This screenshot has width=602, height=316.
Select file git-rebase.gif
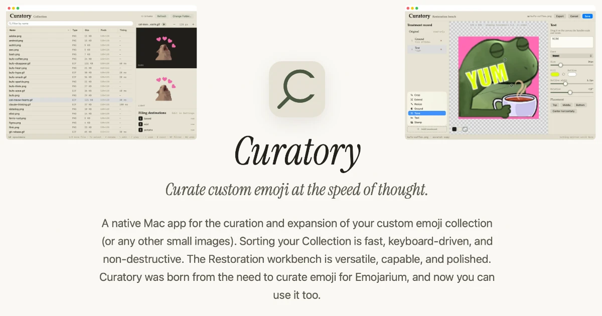click(x=17, y=132)
